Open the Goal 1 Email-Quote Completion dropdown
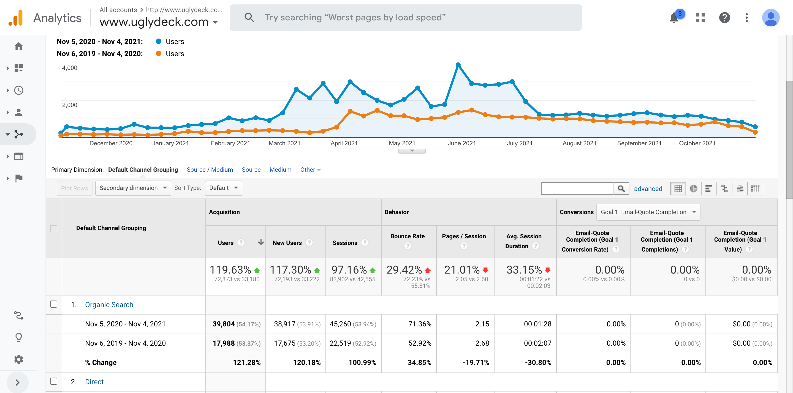The width and height of the screenshot is (793, 393). click(x=648, y=212)
